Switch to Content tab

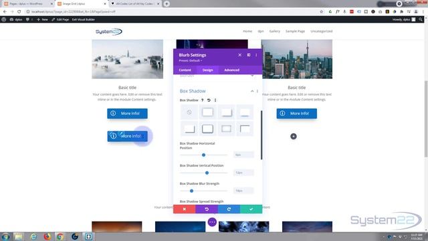coord(185,70)
